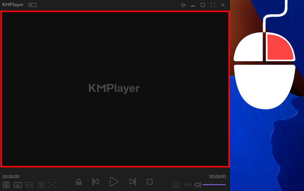Click the total duration 00:00:00 on the right
Viewport: 304px width, 191px height.
[x=217, y=177]
